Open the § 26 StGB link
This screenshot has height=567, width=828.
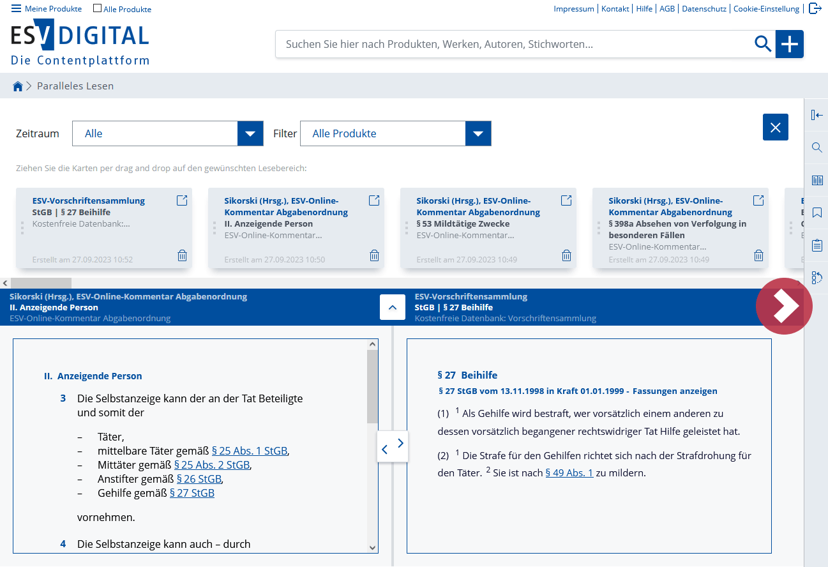[x=199, y=479]
